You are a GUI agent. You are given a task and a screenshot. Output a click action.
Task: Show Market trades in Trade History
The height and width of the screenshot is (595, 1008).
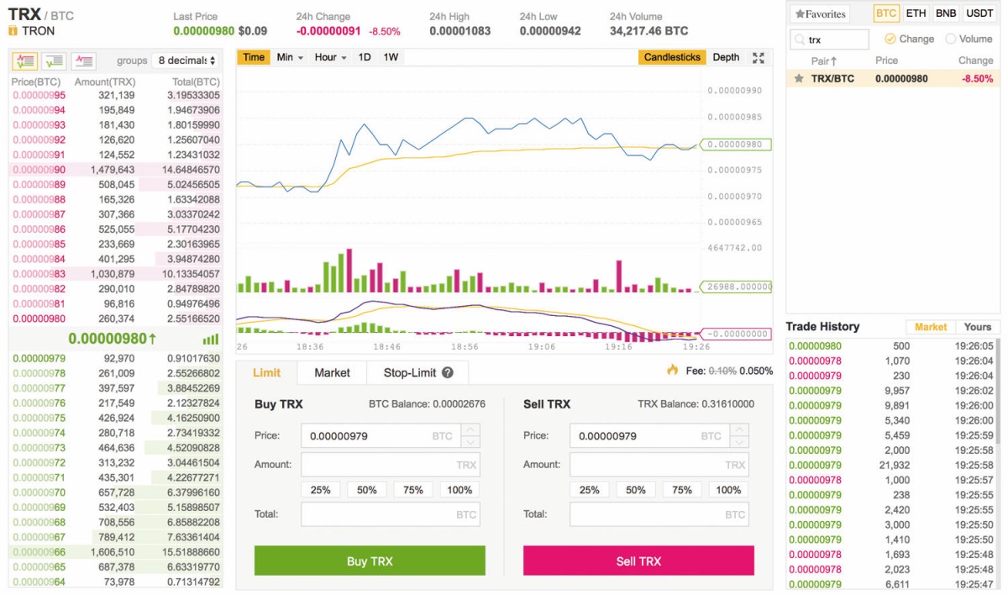[931, 327]
